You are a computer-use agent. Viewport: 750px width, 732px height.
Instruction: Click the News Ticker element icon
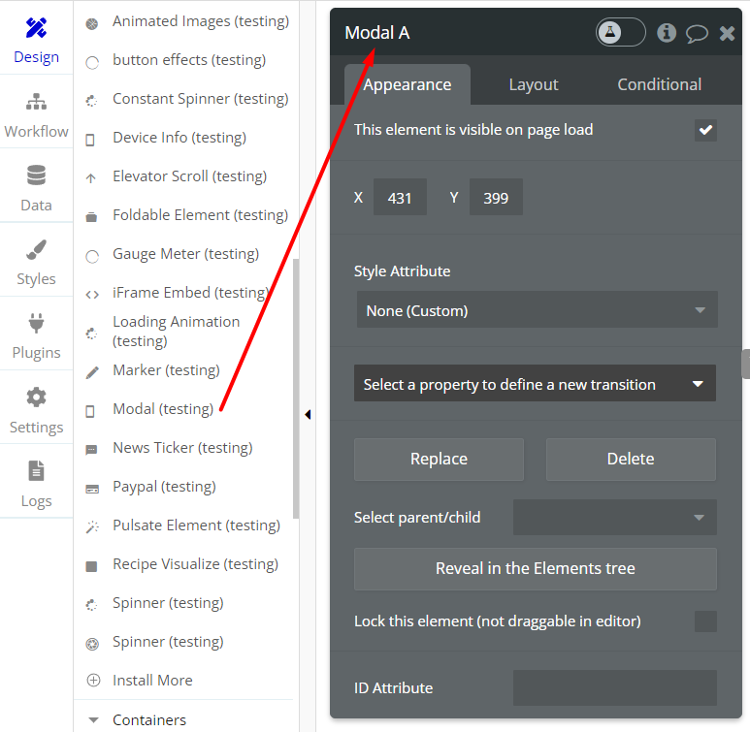pyautogui.click(x=91, y=450)
